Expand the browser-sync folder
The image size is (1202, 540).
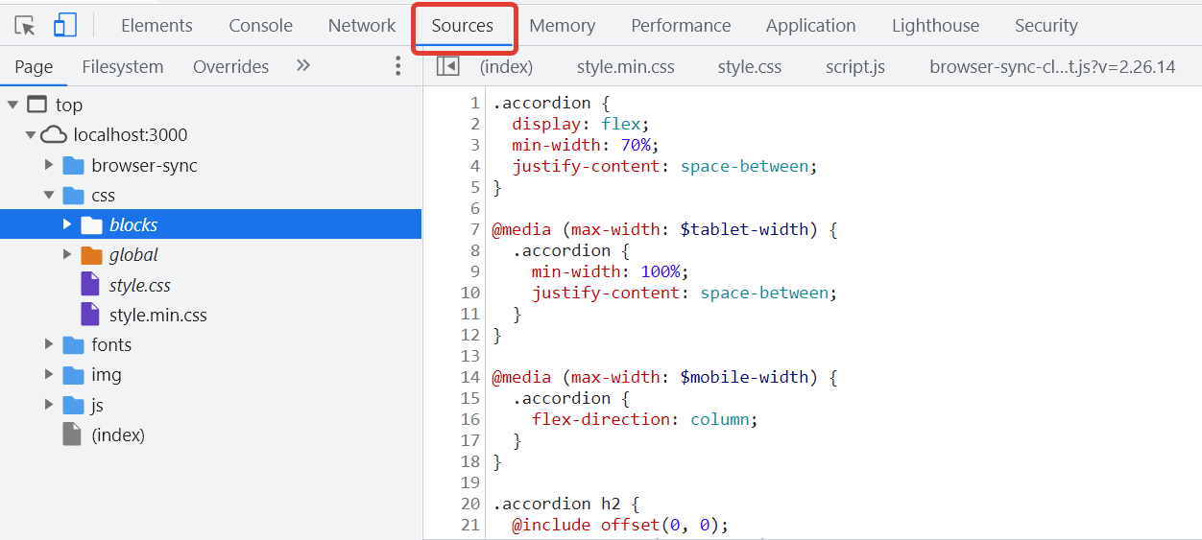click(49, 165)
